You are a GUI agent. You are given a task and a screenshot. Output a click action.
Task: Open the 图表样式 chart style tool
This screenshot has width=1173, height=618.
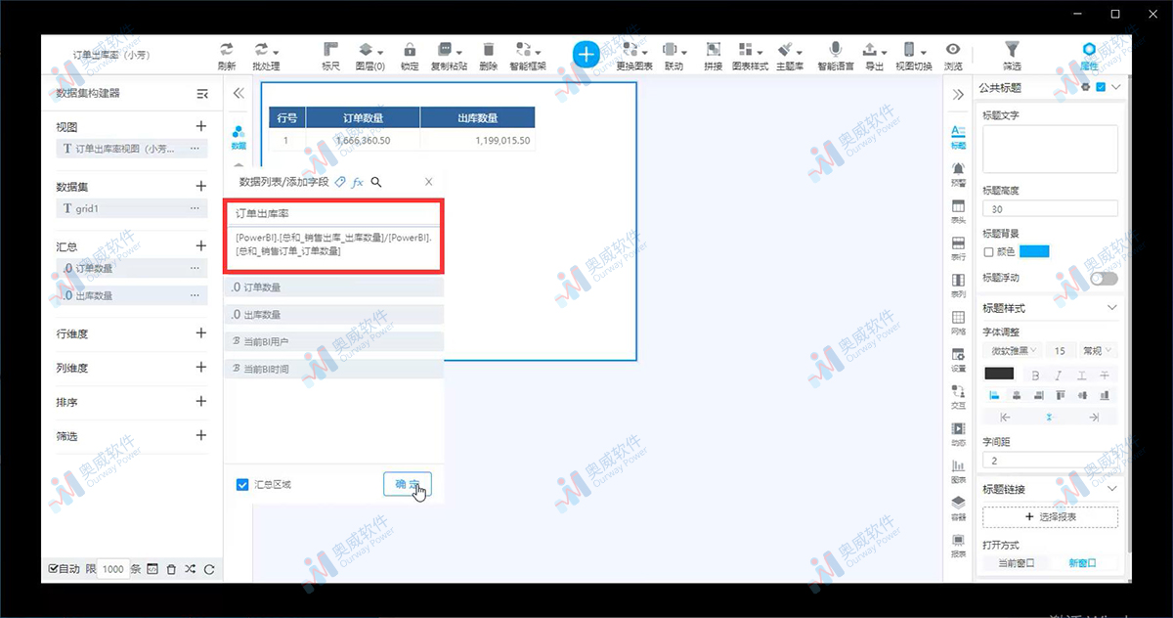click(x=750, y=55)
